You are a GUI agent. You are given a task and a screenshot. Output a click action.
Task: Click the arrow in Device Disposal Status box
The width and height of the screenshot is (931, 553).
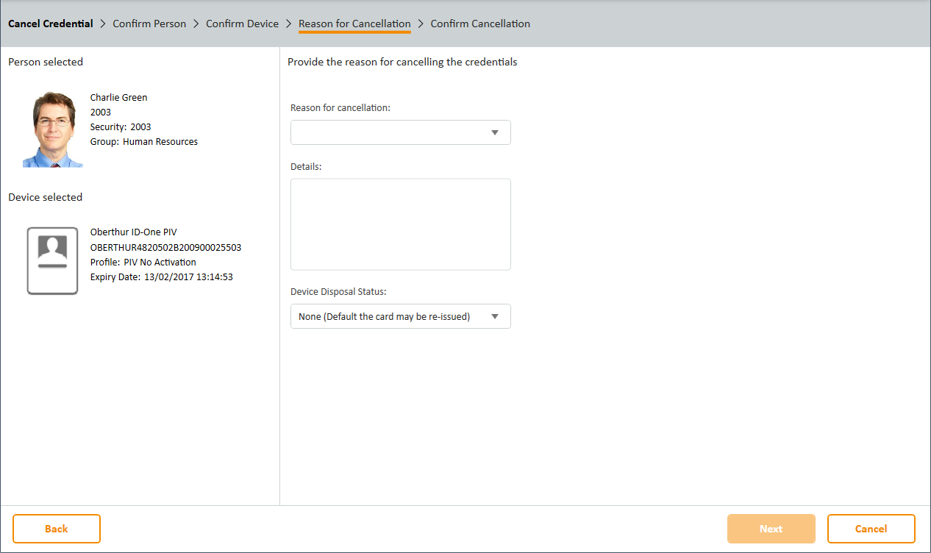pyautogui.click(x=495, y=317)
